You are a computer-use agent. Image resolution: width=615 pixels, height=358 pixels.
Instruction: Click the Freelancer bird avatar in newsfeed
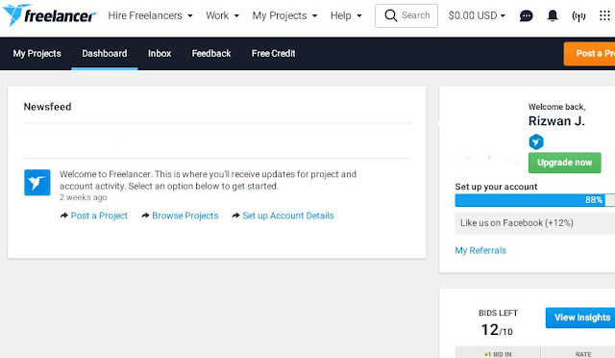pos(37,182)
